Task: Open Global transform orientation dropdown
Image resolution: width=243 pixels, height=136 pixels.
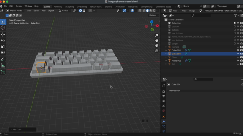Action: coord(65,11)
